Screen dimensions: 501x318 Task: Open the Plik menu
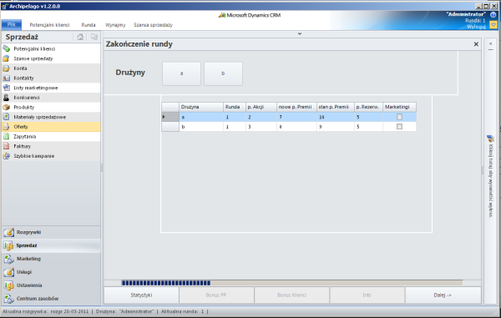tap(12, 24)
